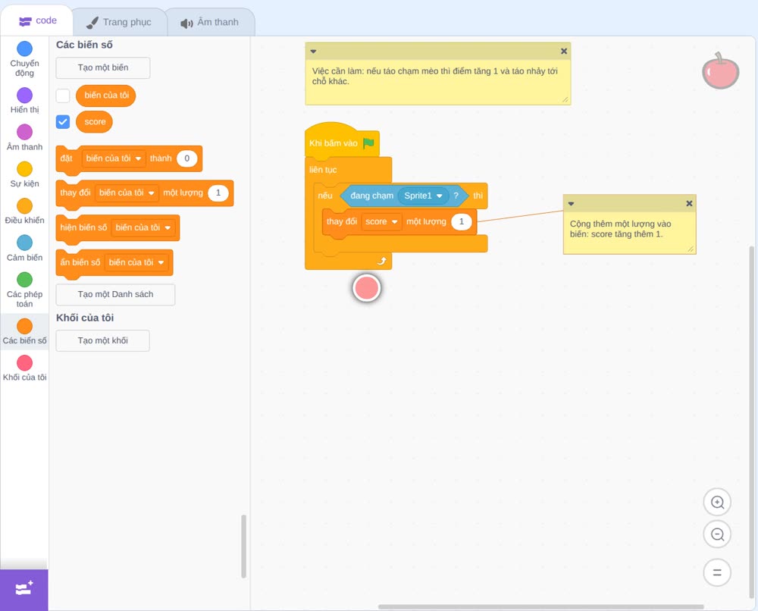Collapse the 'Cộng thêm một lượng' comment

pyautogui.click(x=571, y=203)
